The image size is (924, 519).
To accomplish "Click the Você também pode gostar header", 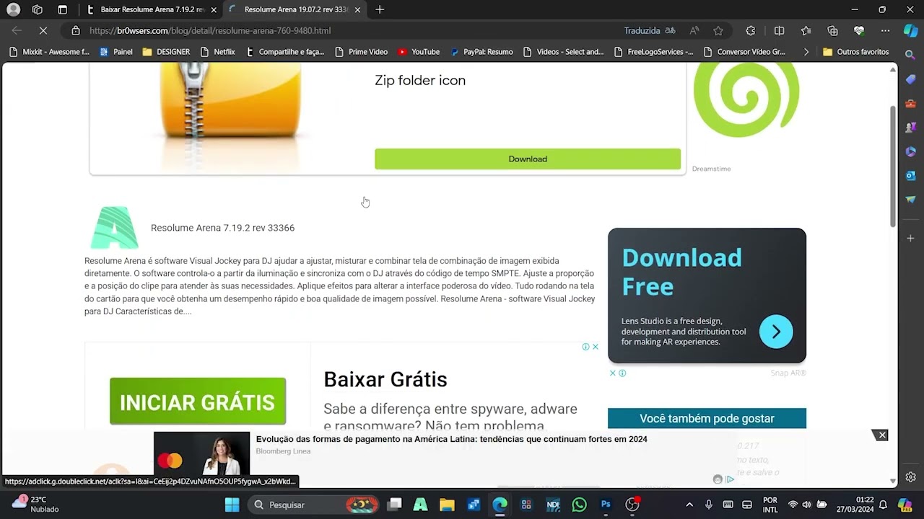I will click(x=707, y=419).
